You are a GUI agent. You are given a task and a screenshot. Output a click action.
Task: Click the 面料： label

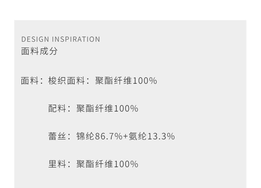pyautogui.click(x=32, y=82)
